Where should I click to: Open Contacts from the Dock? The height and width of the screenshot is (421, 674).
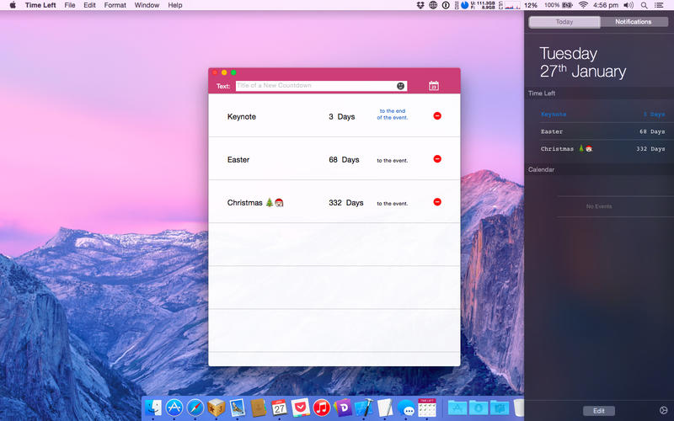[259, 408]
